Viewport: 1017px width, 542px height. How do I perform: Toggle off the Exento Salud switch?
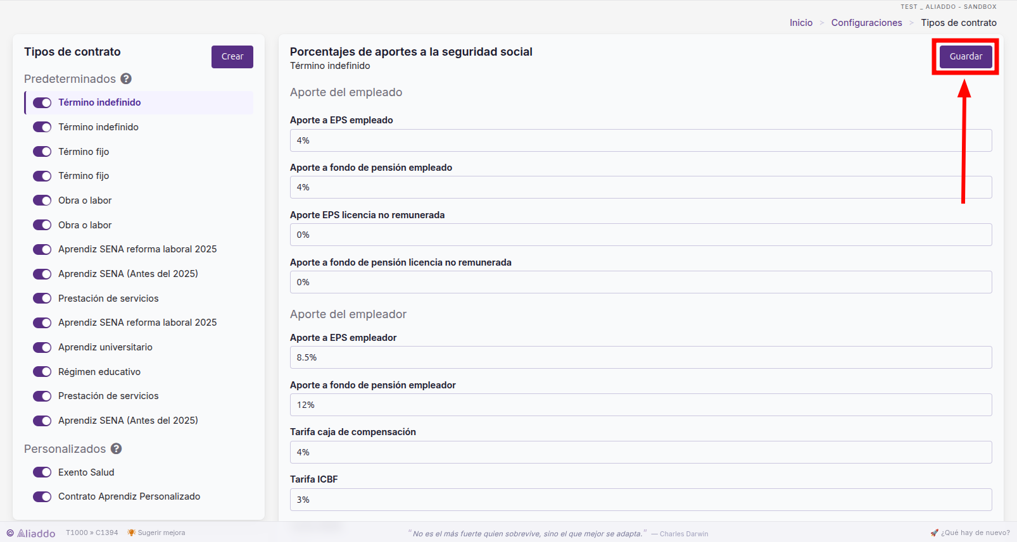[42, 472]
